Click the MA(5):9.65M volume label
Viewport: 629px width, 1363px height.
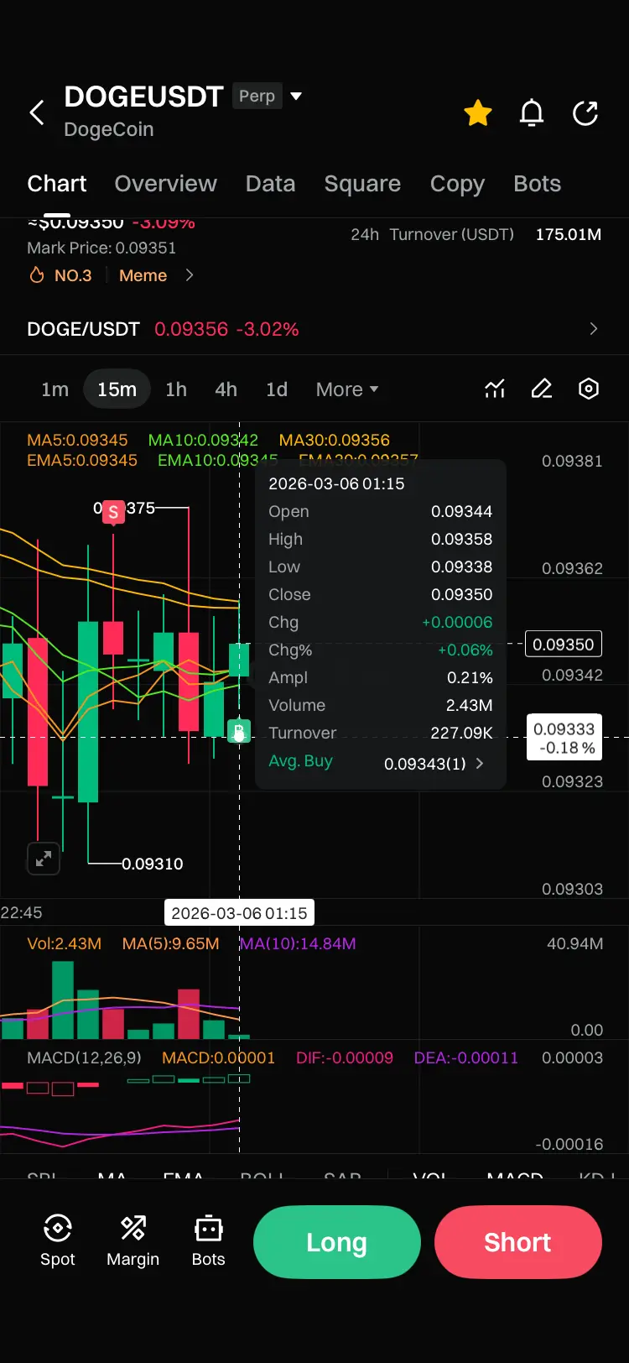[x=170, y=943]
